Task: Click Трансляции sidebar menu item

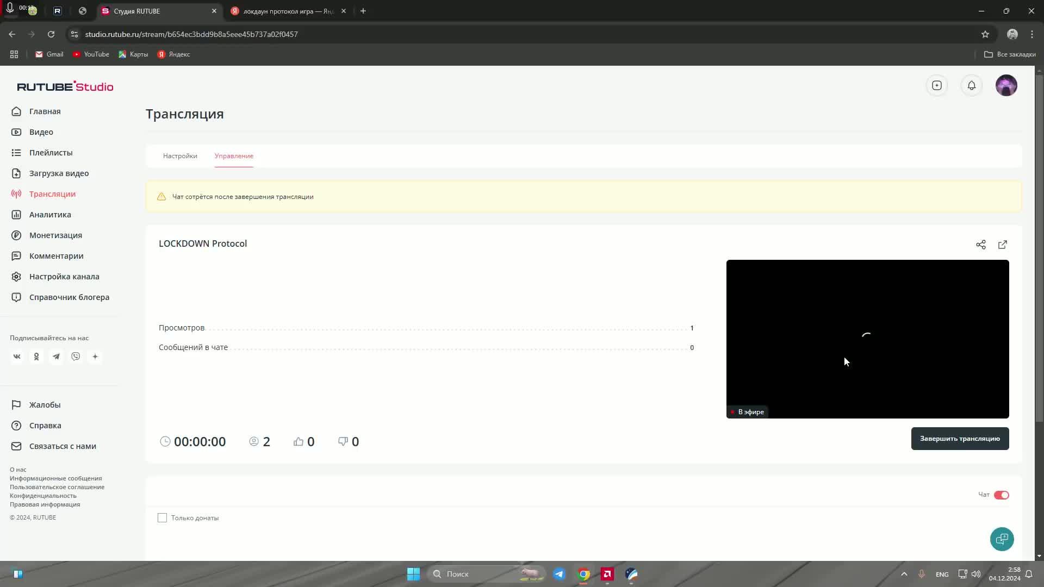Action: point(52,193)
